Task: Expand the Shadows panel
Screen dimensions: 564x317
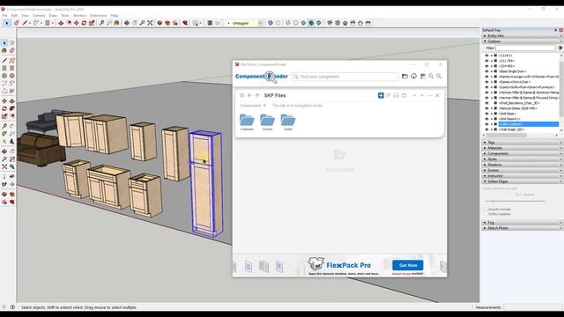Action: pyautogui.click(x=523, y=165)
